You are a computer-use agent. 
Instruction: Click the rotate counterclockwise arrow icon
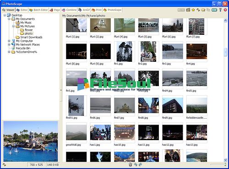pyautogui.click(x=136, y=164)
